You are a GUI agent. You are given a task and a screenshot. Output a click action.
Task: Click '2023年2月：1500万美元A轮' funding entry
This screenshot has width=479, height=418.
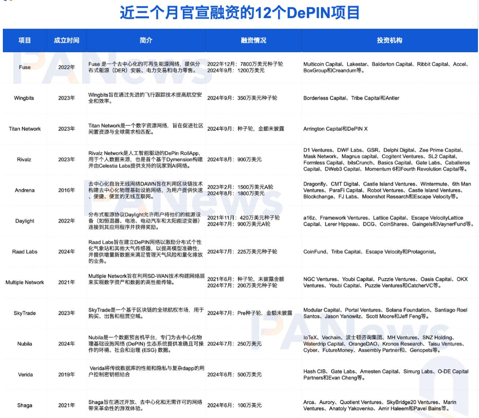pyautogui.click(x=240, y=187)
